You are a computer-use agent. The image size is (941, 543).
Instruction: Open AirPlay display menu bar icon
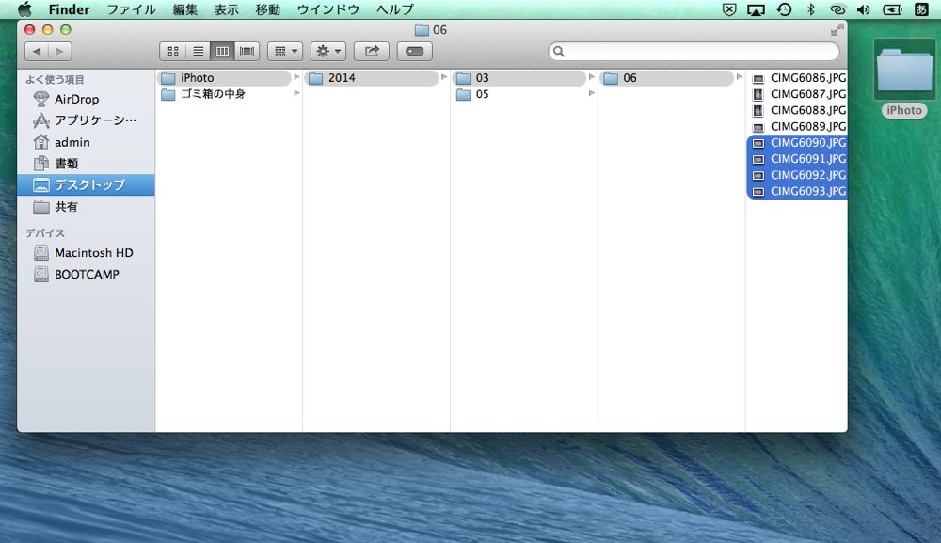click(x=757, y=9)
